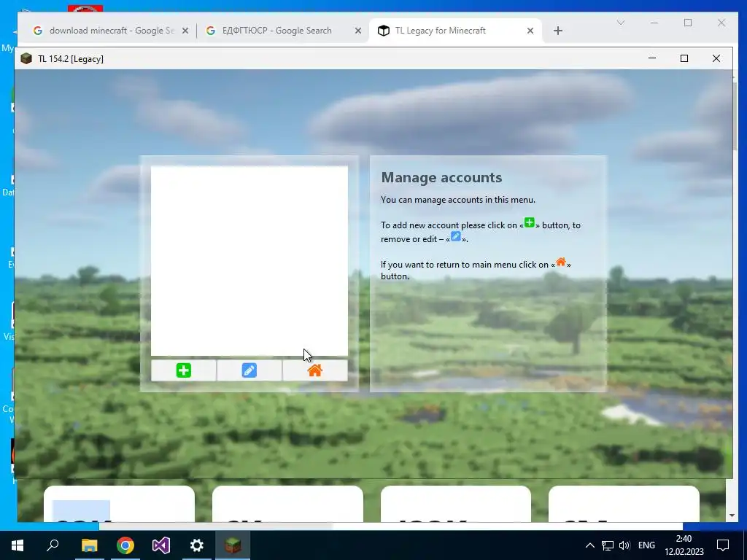This screenshot has width=747, height=560.
Task: Maximize the TL 154.2 Legacy window
Action: pos(684,58)
